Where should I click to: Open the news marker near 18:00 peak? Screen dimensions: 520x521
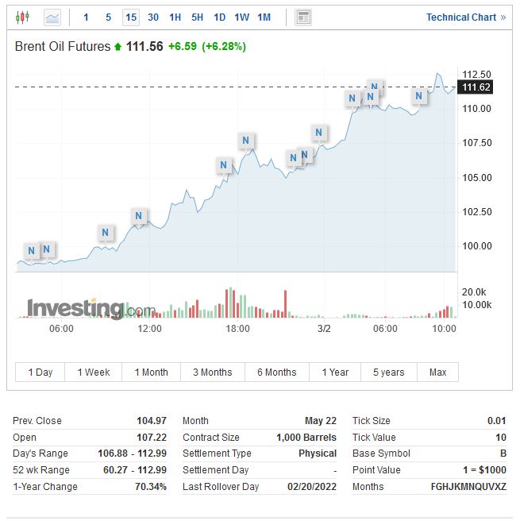246,141
